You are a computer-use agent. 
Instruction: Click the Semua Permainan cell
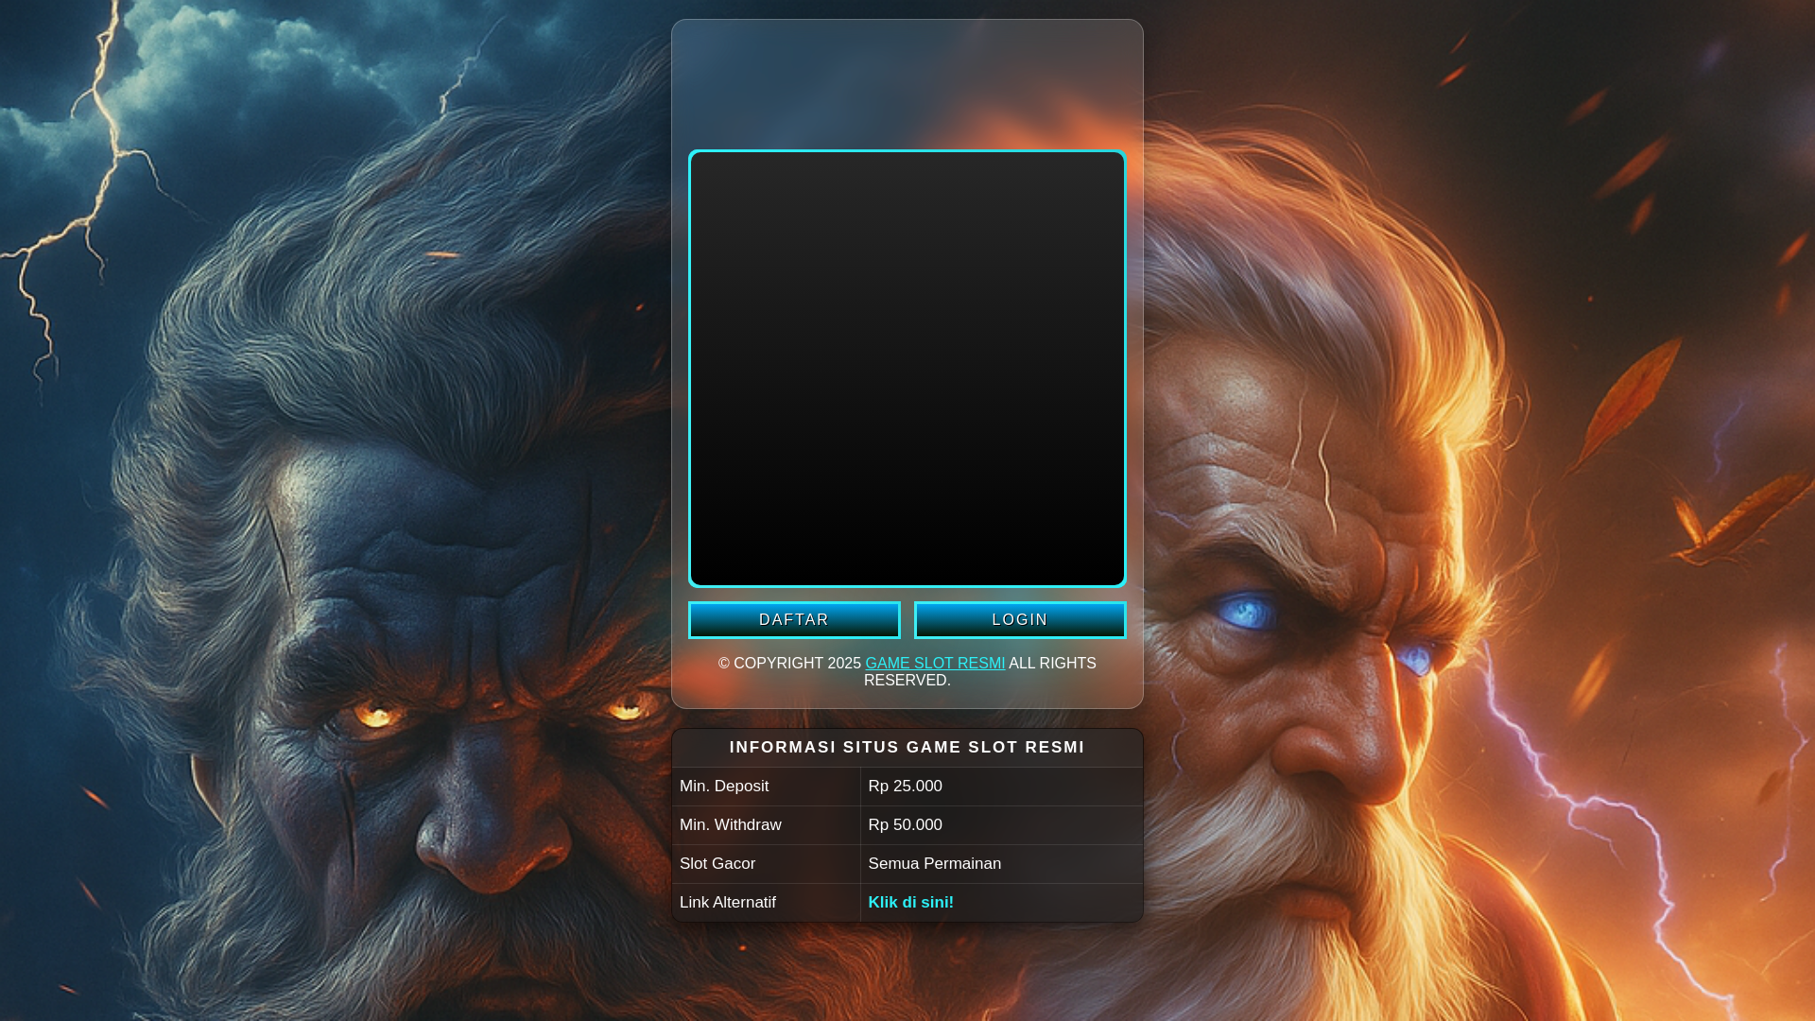(x=934, y=864)
